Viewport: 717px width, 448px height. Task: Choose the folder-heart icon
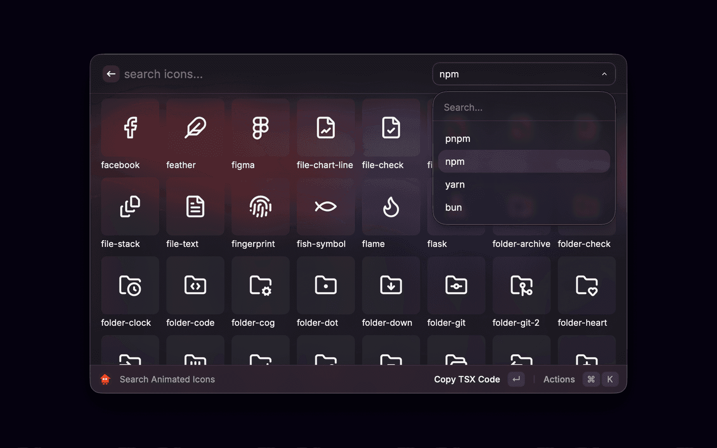[587, 285]
